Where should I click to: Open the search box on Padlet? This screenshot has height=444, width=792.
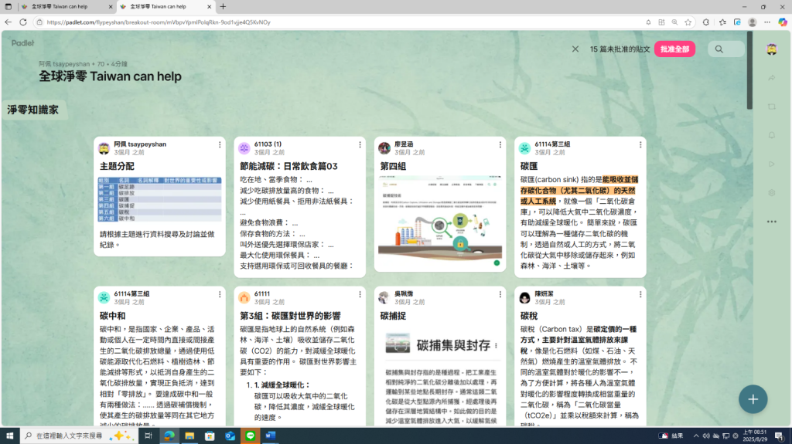[725, 49]
